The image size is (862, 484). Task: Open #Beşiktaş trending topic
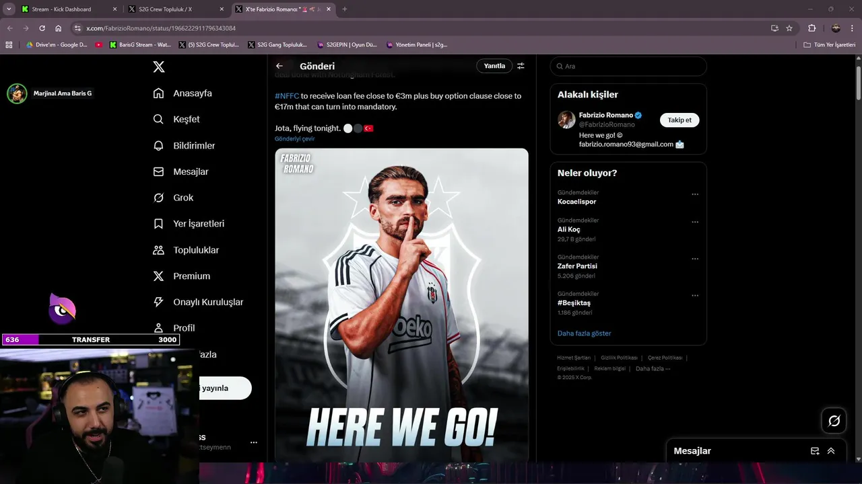[574, 302]
